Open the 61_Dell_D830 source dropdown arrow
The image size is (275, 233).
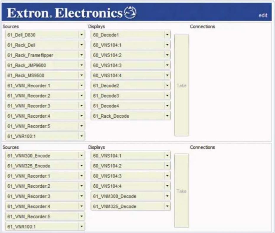coord(81,35)
